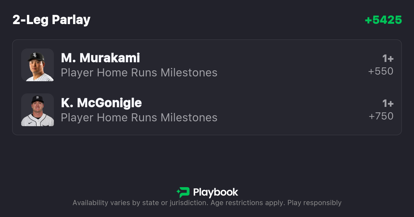This screenshot has width=414, height=217.
Task: Select the 1+ milestone on Murakami's leg
Action: [388, 59]
